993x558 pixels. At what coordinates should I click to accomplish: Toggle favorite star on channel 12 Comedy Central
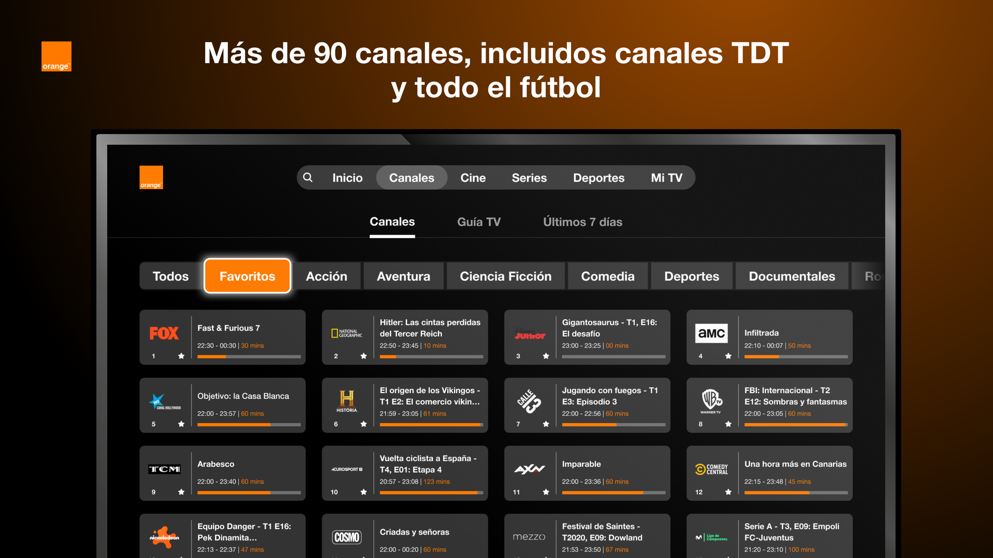coord(728,492)
